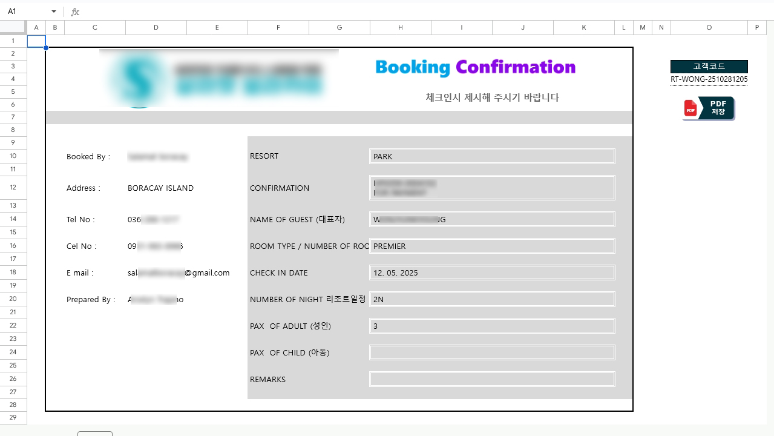Click the blurred company logo image
Viewport: 774px width, 436px height.
click(218, 79)
